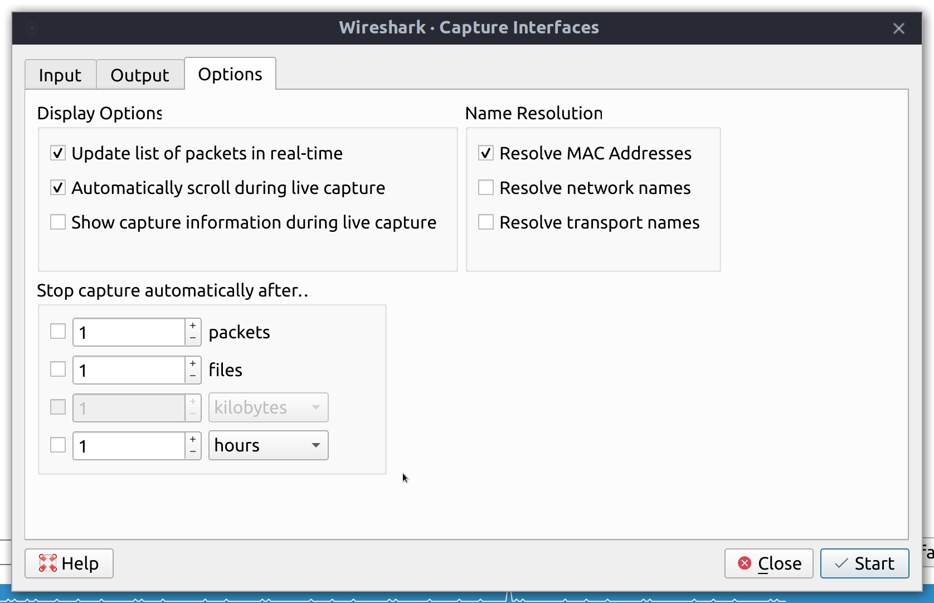The width and height of the screenshot is (934, 603).
Task: Tick the stop-after-packets checkbox
Action: click(x=58, y=331)
